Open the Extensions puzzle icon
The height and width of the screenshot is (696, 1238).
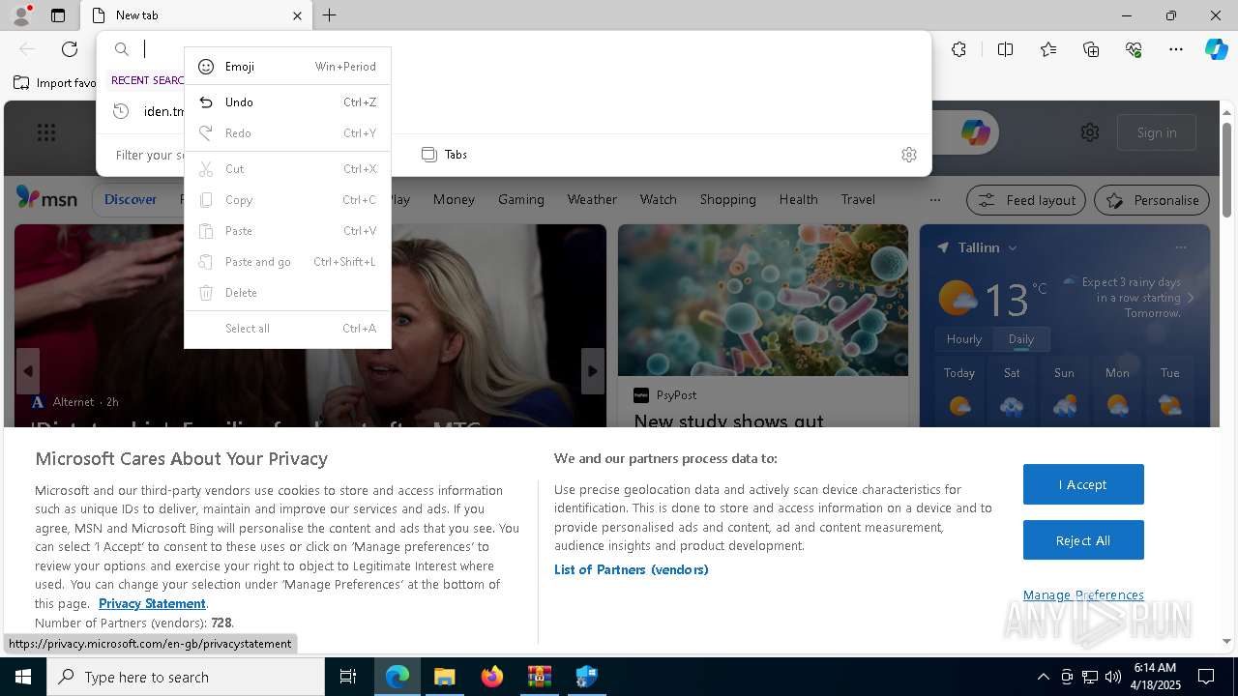(x=958, y=49)
